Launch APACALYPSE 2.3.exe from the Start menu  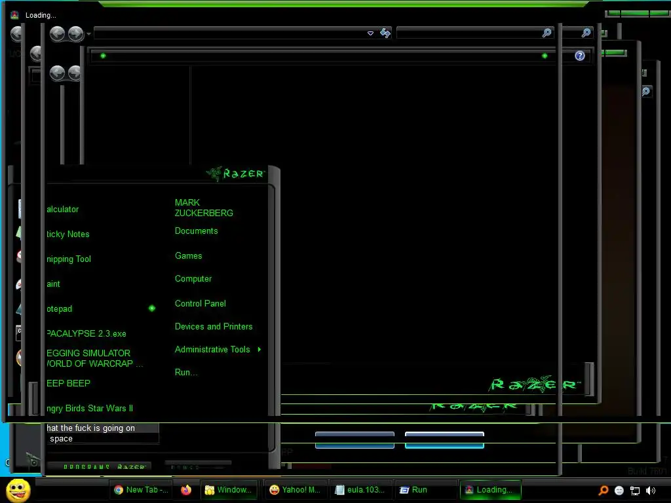click(86, 333)
